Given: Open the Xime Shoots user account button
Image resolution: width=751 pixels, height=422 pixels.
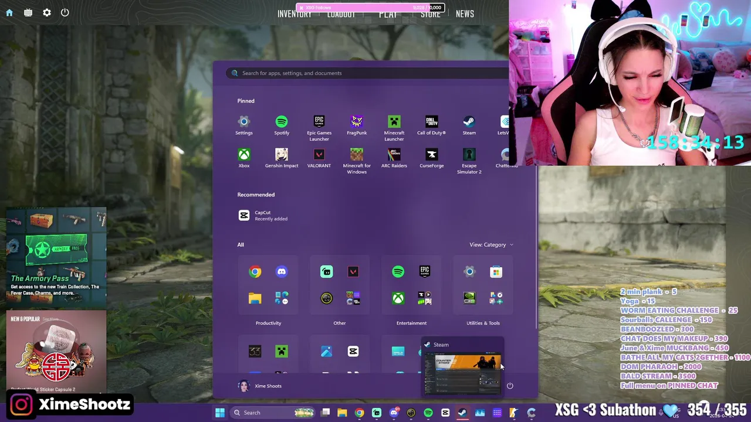Looking at the screenshot, I should coord(259,386).
